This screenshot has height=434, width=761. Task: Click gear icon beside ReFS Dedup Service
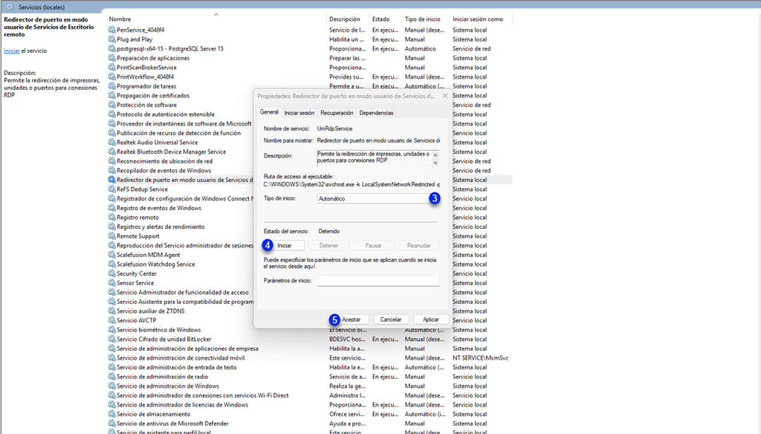(111, 190)
